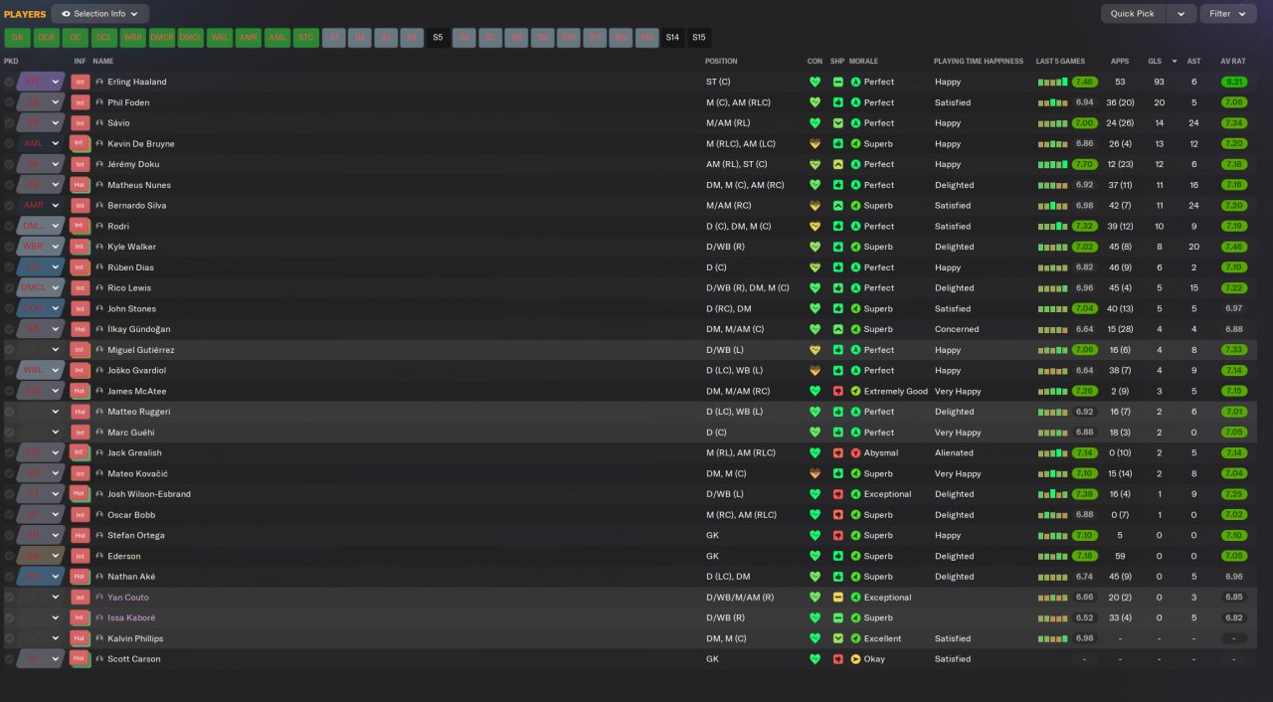Click Sávio's match sharpness icon
Screen dimensions: 1273x702
pyautogui.click(x=838, y=123)
